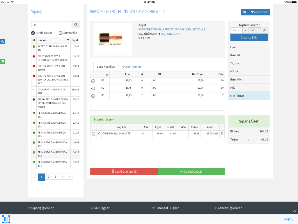Screen dimensions: 298x224
Task: Open the blue side search tab
Action: [x=2, y=41]
